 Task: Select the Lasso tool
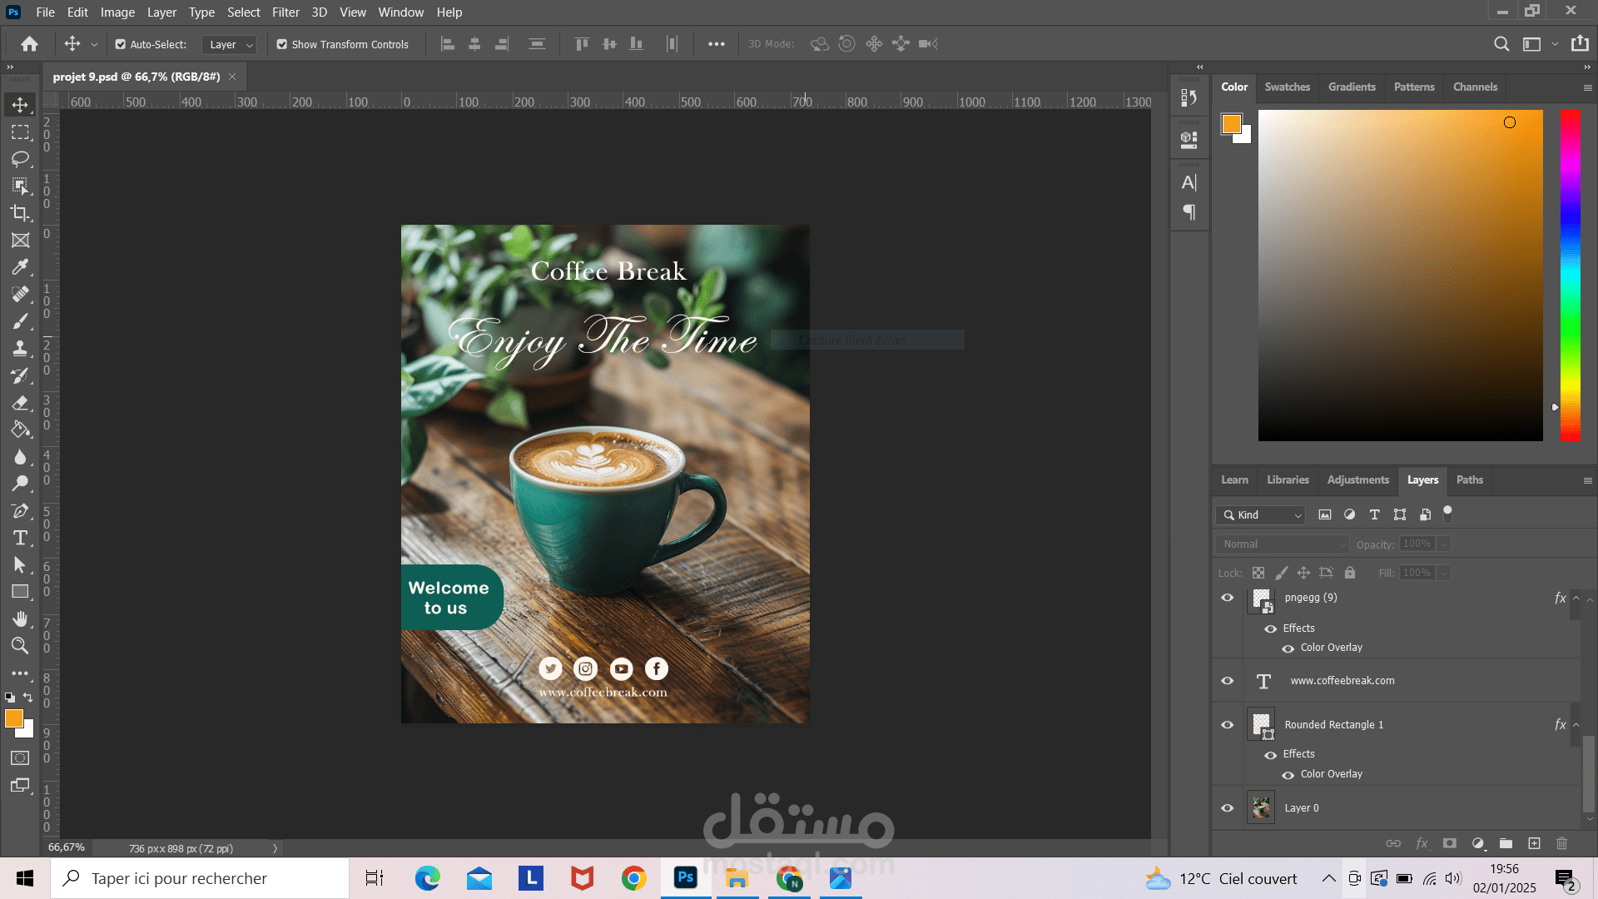pyautogui.click(x=20, y=159)
